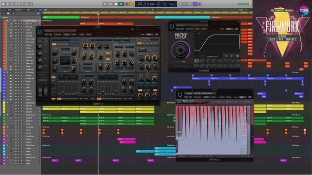This screenshot has height=175, width=312.
Task: Click the Record button in the transport
Action: (126, 4)
